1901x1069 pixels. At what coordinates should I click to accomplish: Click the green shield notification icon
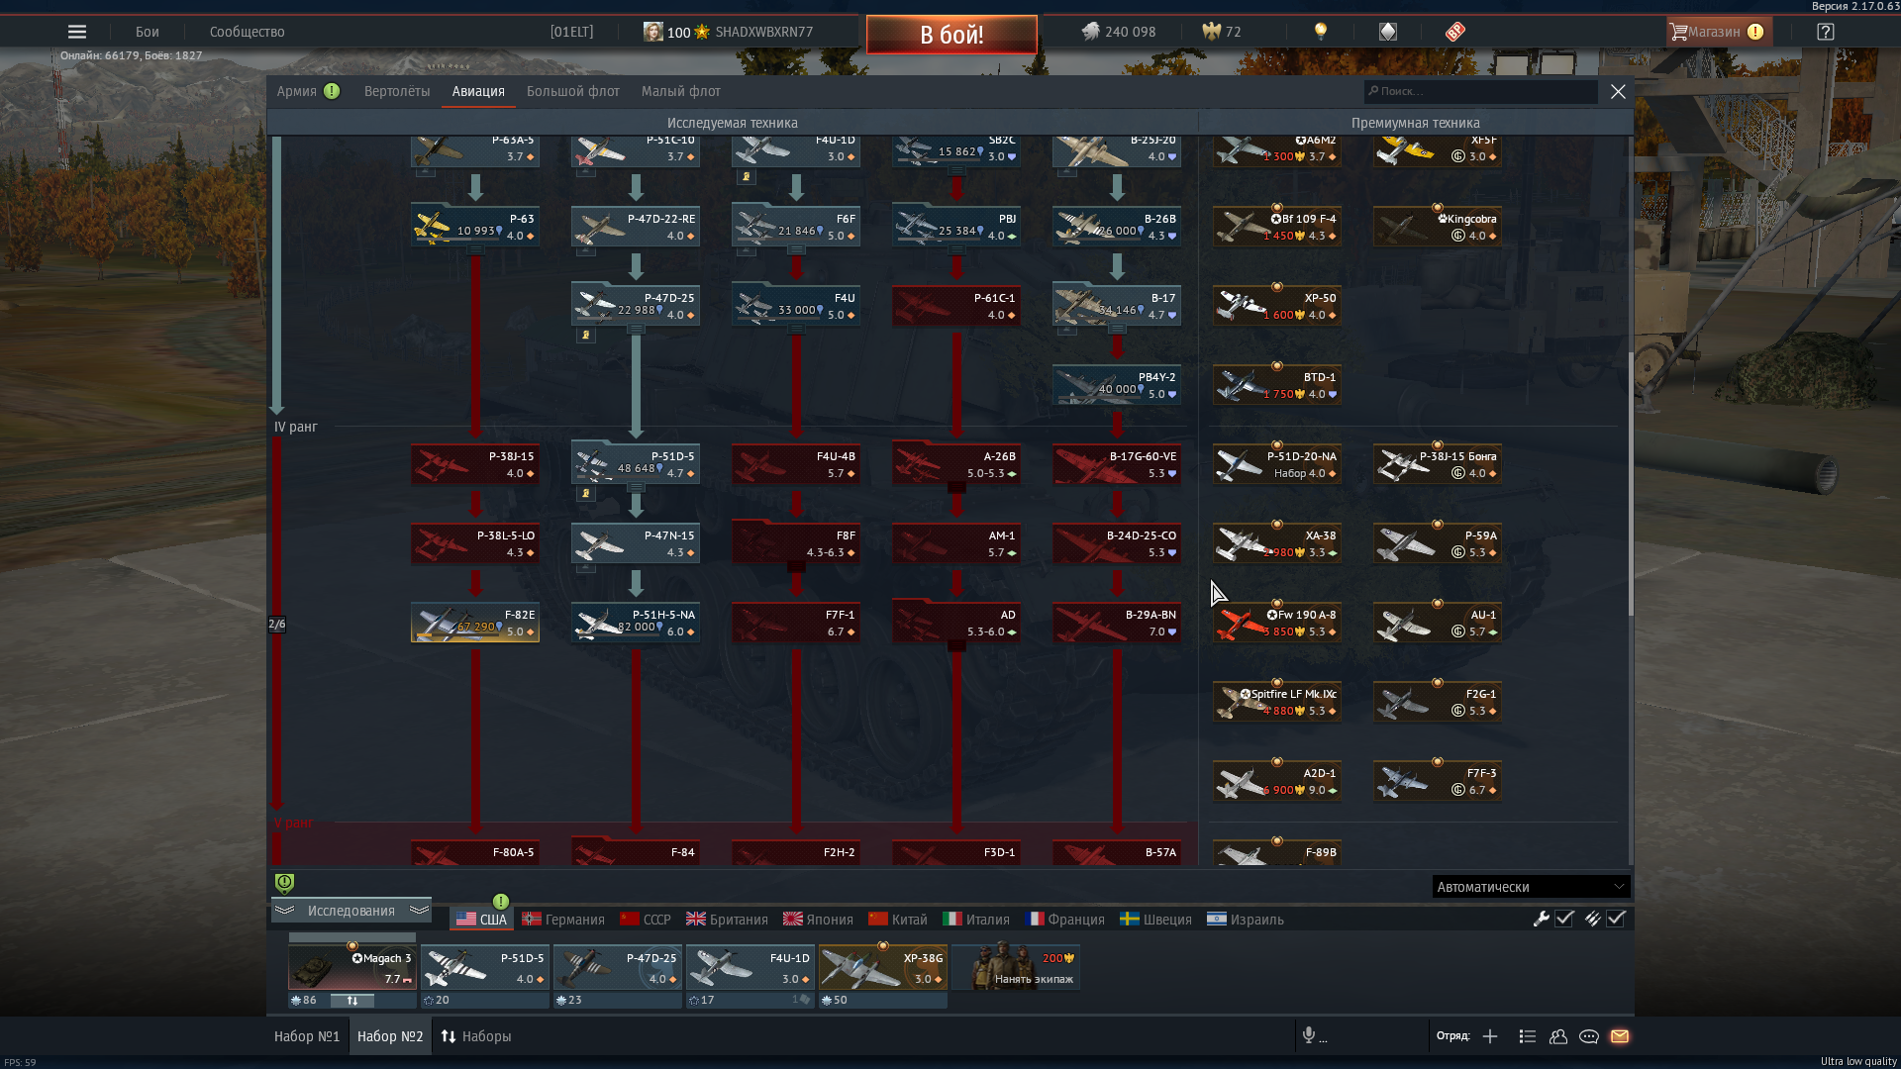284,883
